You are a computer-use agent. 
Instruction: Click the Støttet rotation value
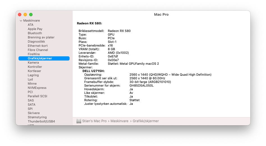click(134, 100)
